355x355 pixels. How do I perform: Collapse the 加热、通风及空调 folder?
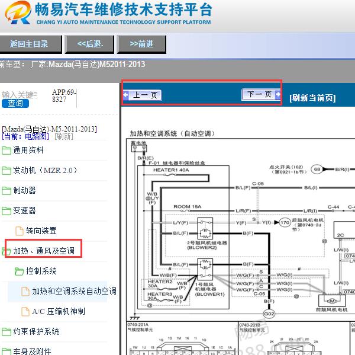44,251
